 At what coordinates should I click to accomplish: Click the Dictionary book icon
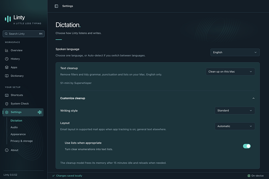tap(7, 76)
